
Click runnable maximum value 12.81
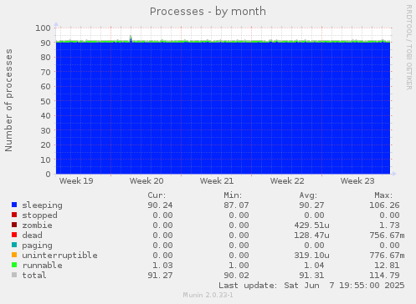[387, 266]
